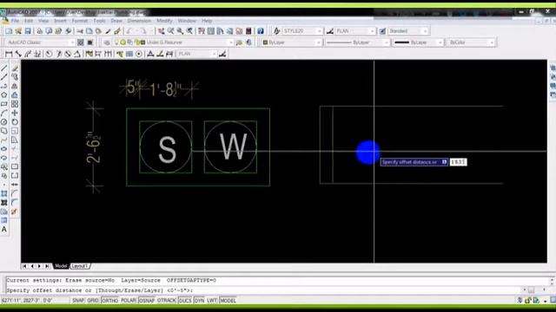Open the File menu
The height and width of the screenshot is (312, 556).
(15, 21)
